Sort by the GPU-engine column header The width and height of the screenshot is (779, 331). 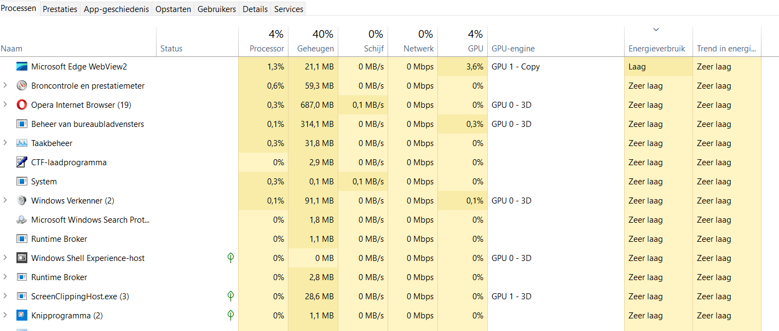[x=556, y=41]
